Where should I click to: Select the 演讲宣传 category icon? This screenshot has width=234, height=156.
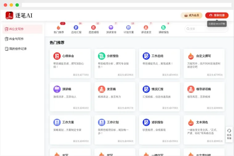[111, 27]
